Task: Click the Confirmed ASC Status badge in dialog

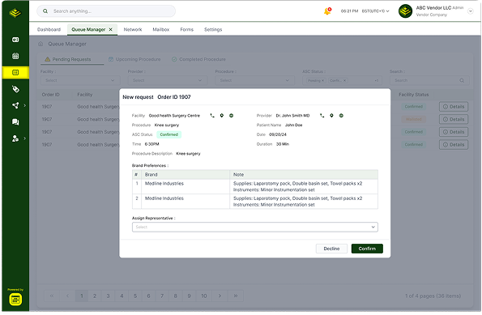Action: (168, 134)
